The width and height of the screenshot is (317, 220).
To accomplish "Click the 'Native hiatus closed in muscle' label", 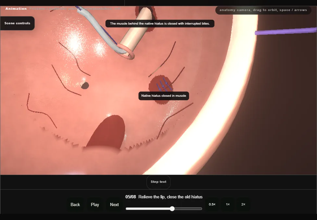I will click(164, 96).
